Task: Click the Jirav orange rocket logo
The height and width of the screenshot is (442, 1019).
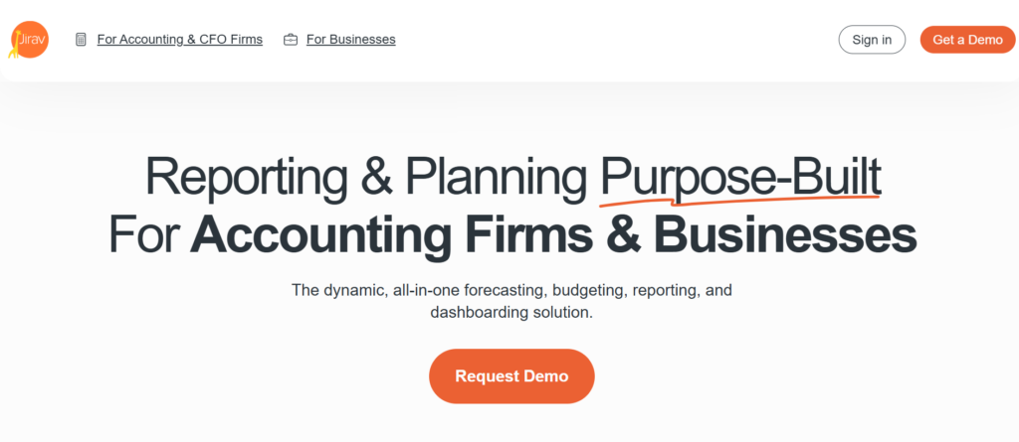Action: point(29,40)
